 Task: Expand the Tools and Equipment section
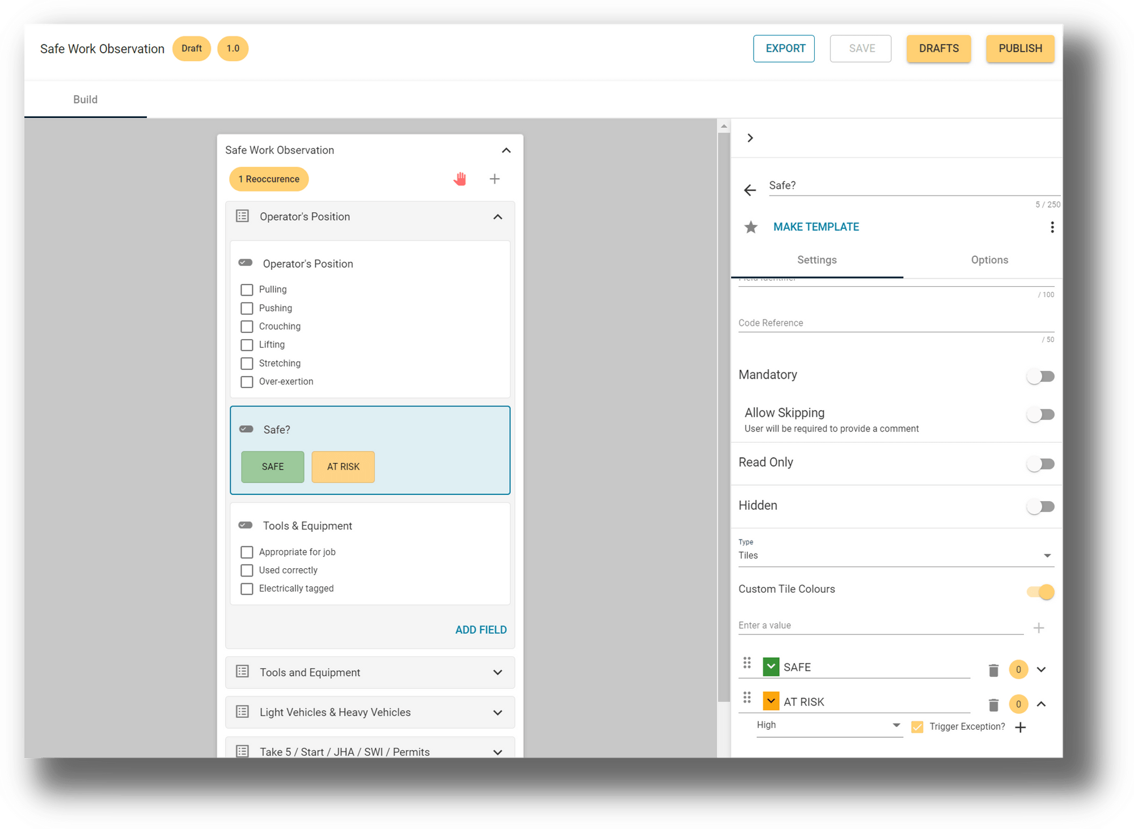pyautogui.click(x=497, y=672)
